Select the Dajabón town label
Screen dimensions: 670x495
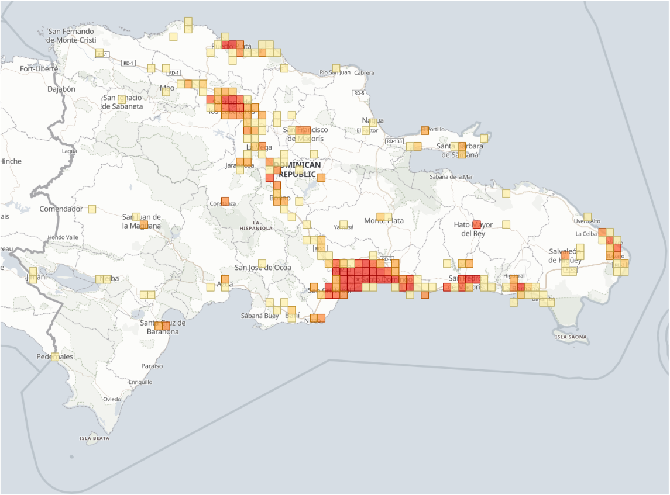point(61,89)
